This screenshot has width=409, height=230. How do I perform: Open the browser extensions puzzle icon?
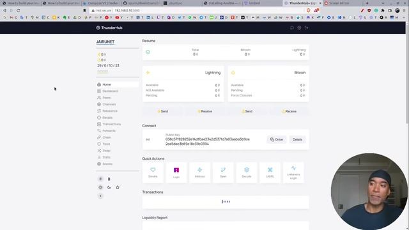pos(383,10)
